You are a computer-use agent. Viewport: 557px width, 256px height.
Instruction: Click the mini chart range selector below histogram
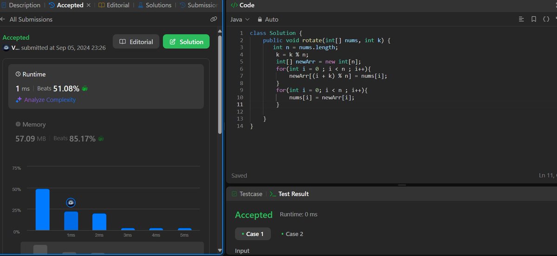click(112, 249)
